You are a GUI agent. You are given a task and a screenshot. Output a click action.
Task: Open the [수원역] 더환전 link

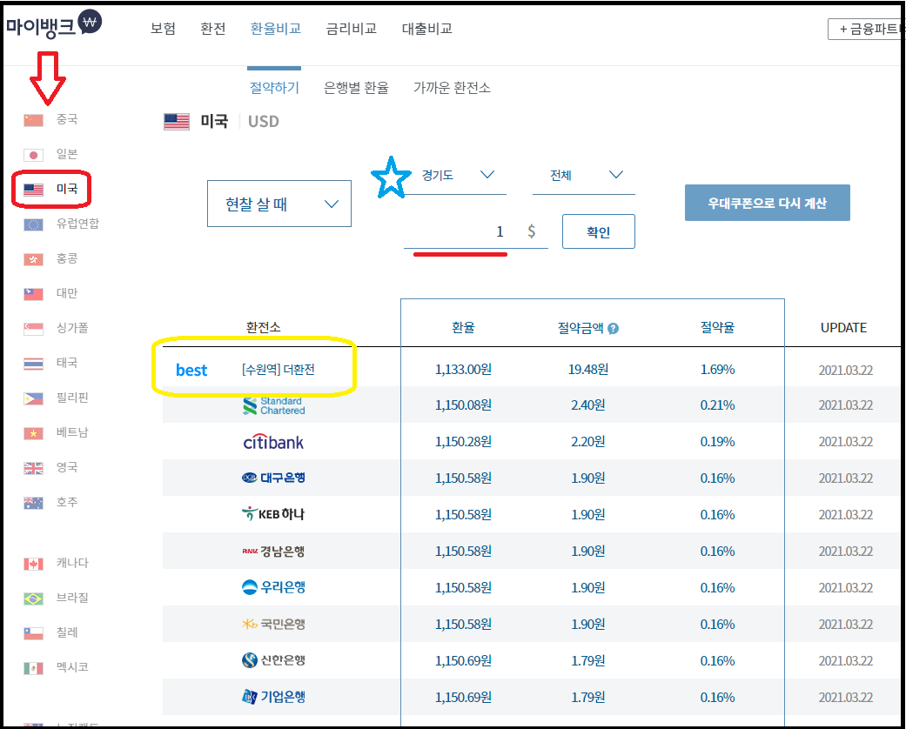coord(278,370)
